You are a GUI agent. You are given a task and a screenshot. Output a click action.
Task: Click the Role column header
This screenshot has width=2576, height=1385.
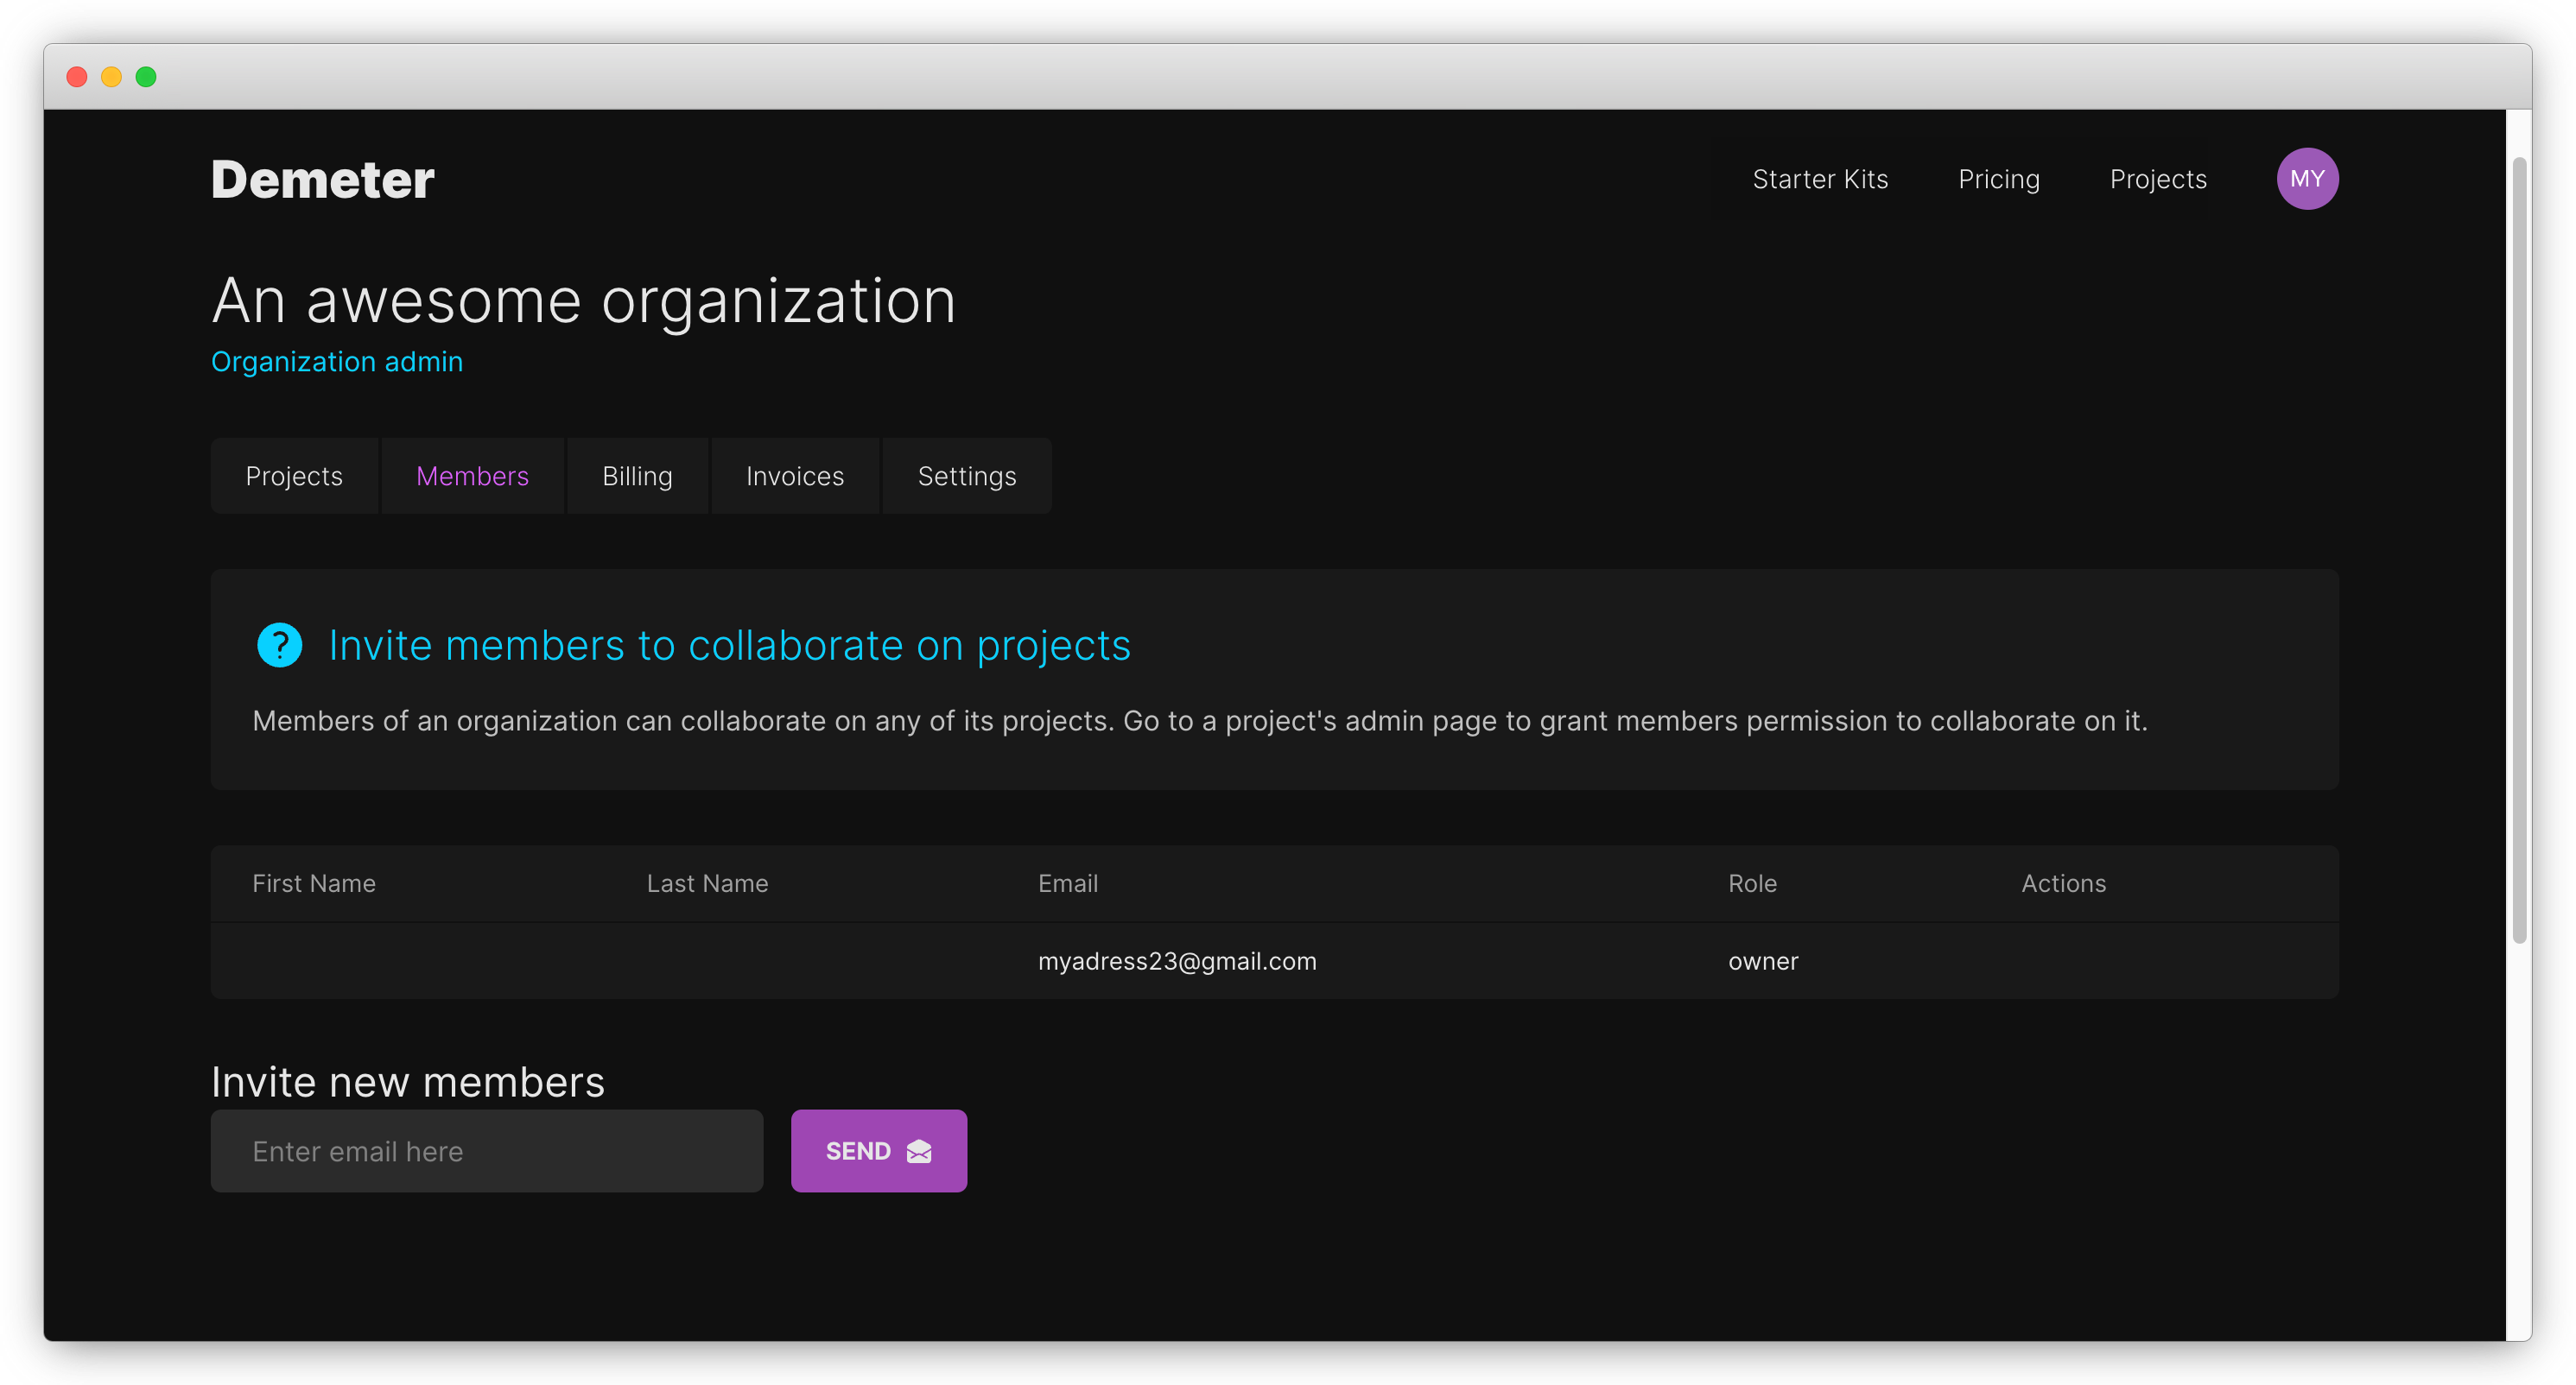[1752, 883]
